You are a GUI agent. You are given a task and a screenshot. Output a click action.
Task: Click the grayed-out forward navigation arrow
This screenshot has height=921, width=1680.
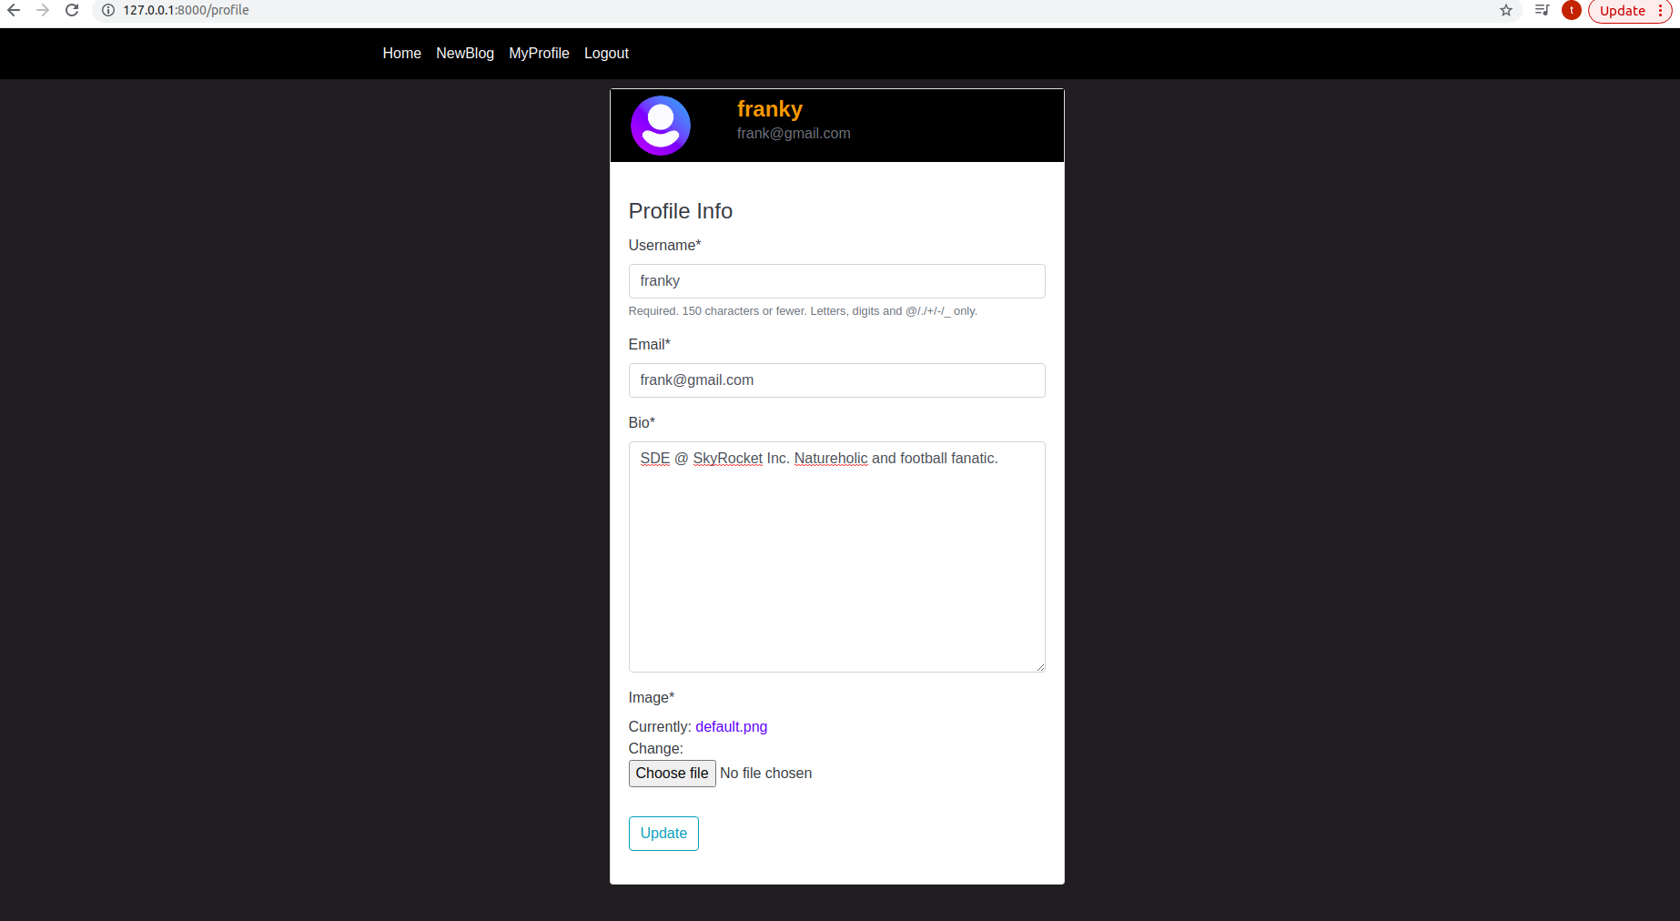click(x=43, y=10)
